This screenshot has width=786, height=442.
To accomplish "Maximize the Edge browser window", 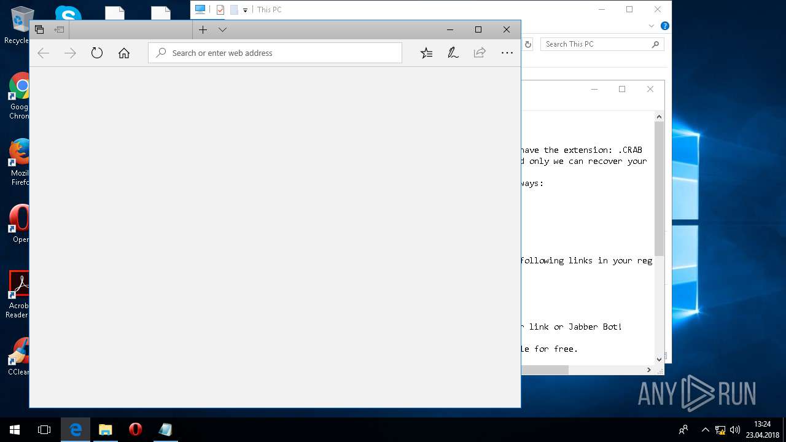I will coord(478,29).
